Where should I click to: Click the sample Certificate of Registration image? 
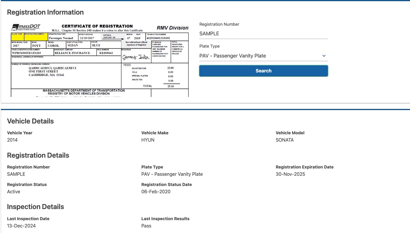(99, 58)
